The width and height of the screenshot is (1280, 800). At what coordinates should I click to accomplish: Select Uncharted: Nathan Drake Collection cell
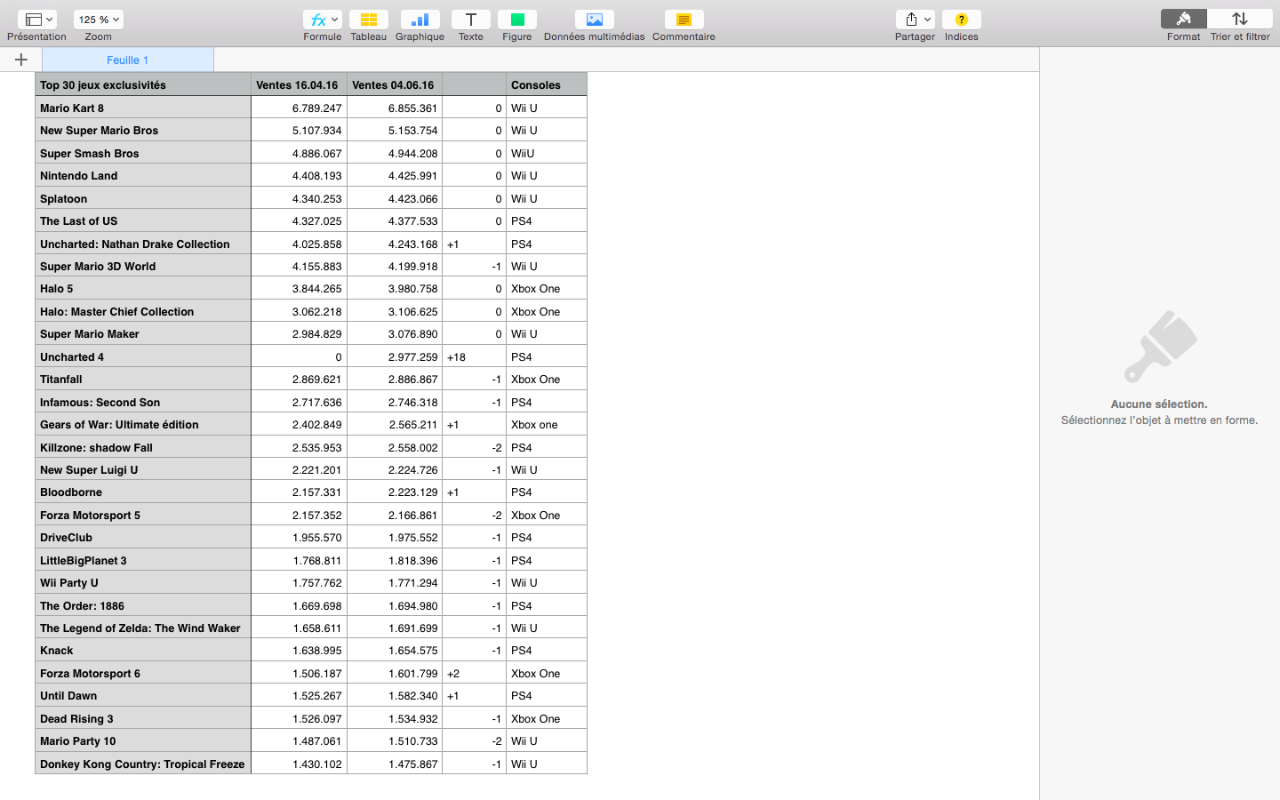(x=143, y=244)
